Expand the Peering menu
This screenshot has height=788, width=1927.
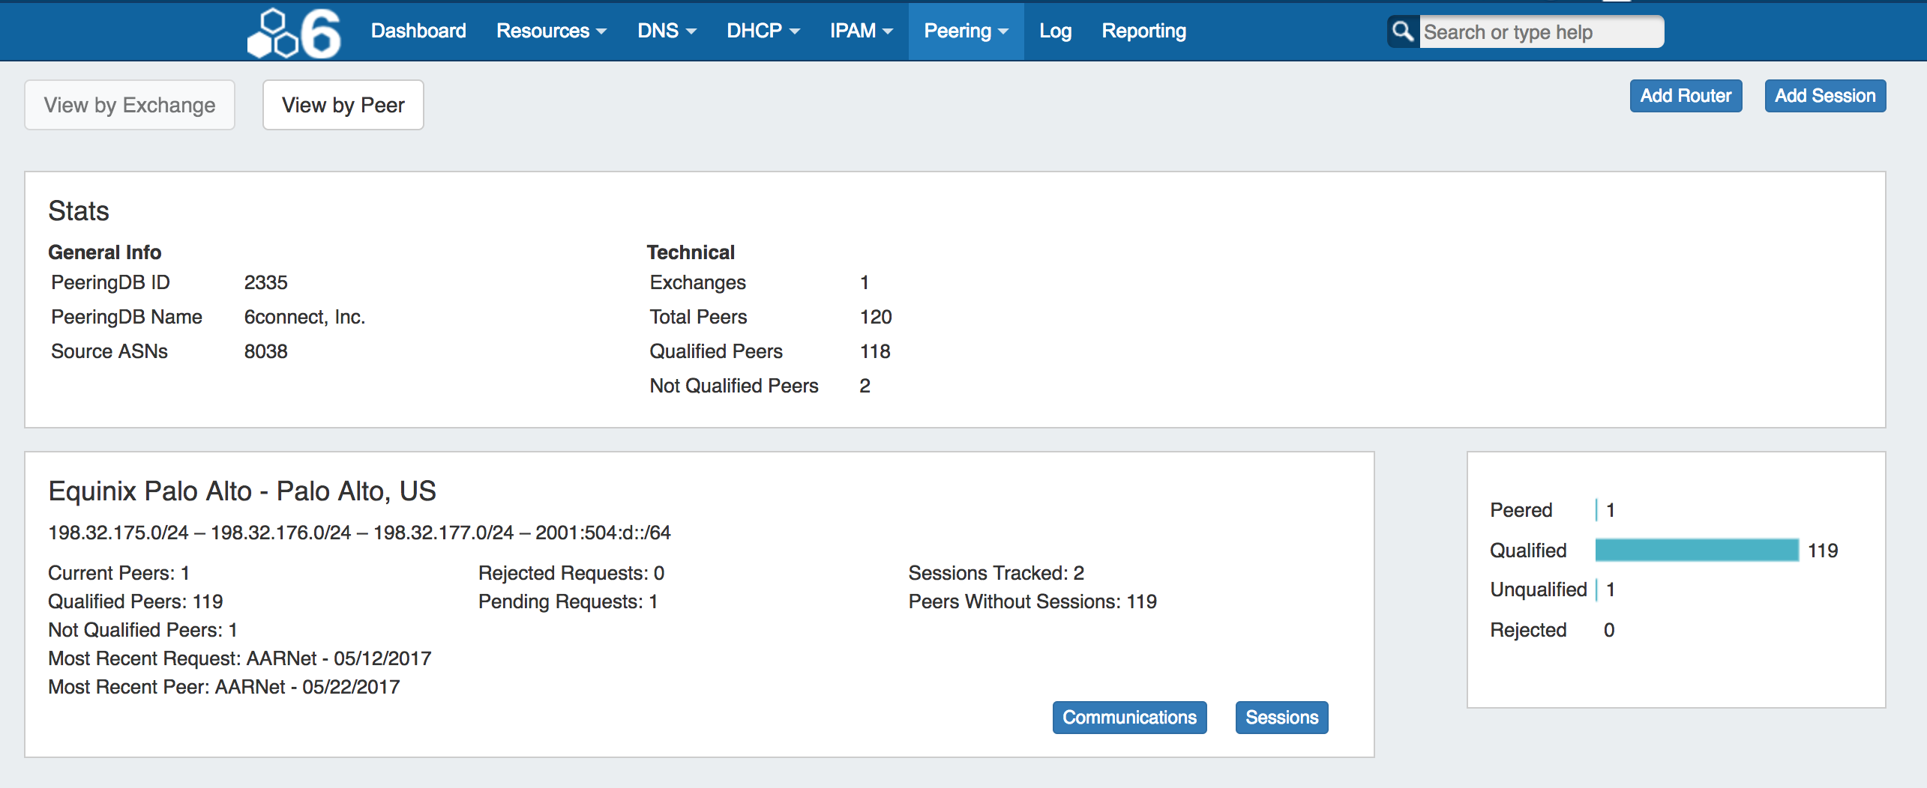[965, 31]
